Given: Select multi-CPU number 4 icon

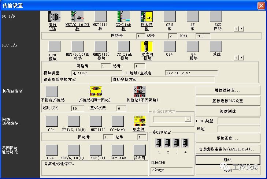Looking at the screenshot, I should click(185, 143).
